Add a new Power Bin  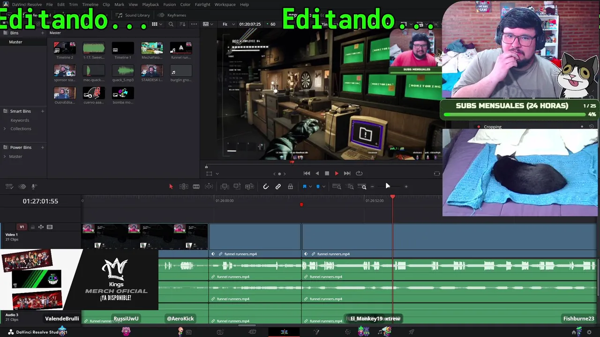pos(42,147)
